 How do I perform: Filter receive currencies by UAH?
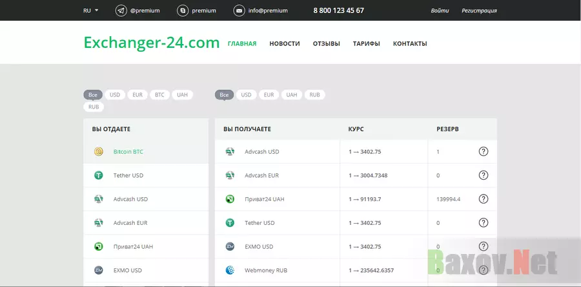pos(292,95)
